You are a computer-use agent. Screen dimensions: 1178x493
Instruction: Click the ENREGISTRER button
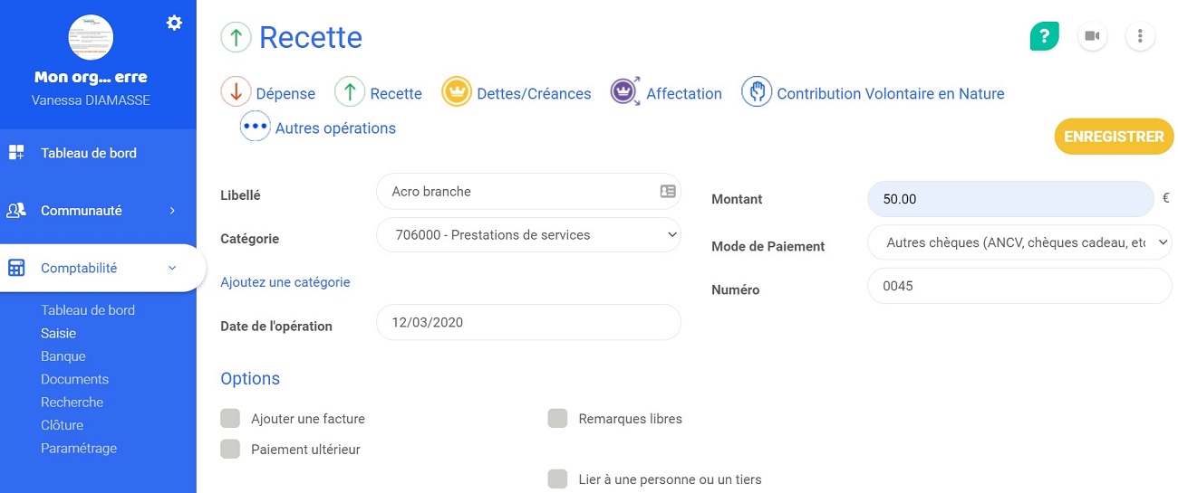tap(1114, 137)
